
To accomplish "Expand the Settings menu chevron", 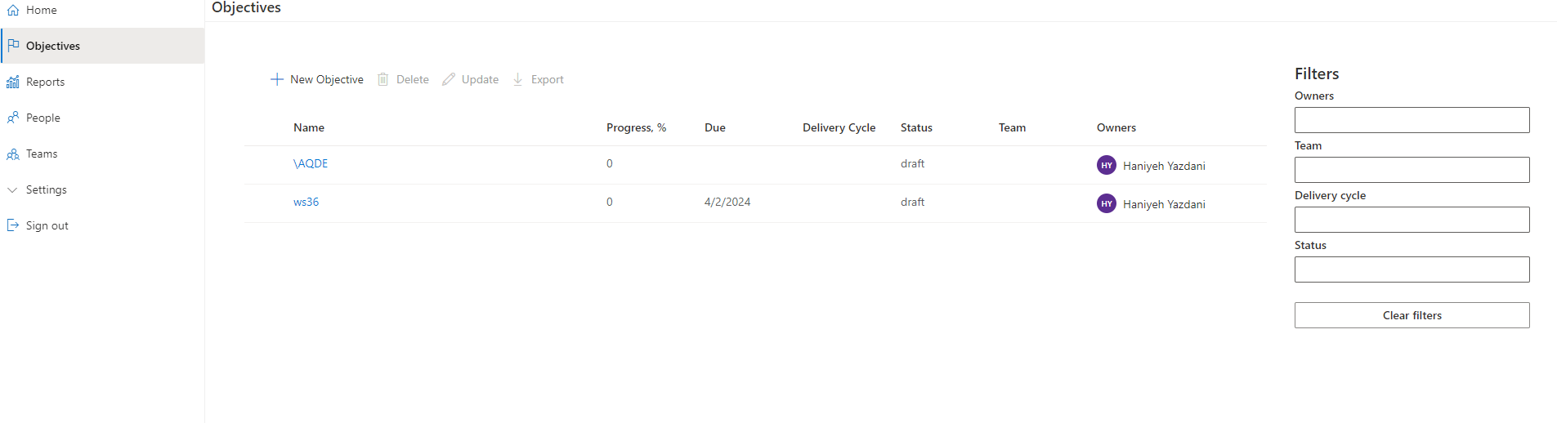I will point(12,189).
